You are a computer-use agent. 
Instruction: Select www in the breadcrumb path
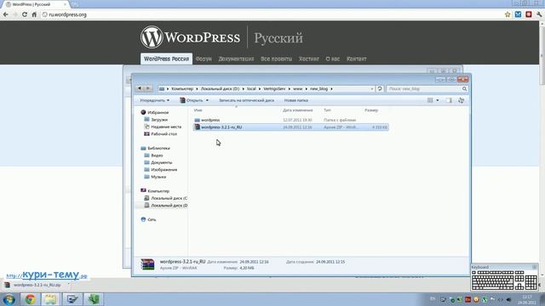coord(297,88)
